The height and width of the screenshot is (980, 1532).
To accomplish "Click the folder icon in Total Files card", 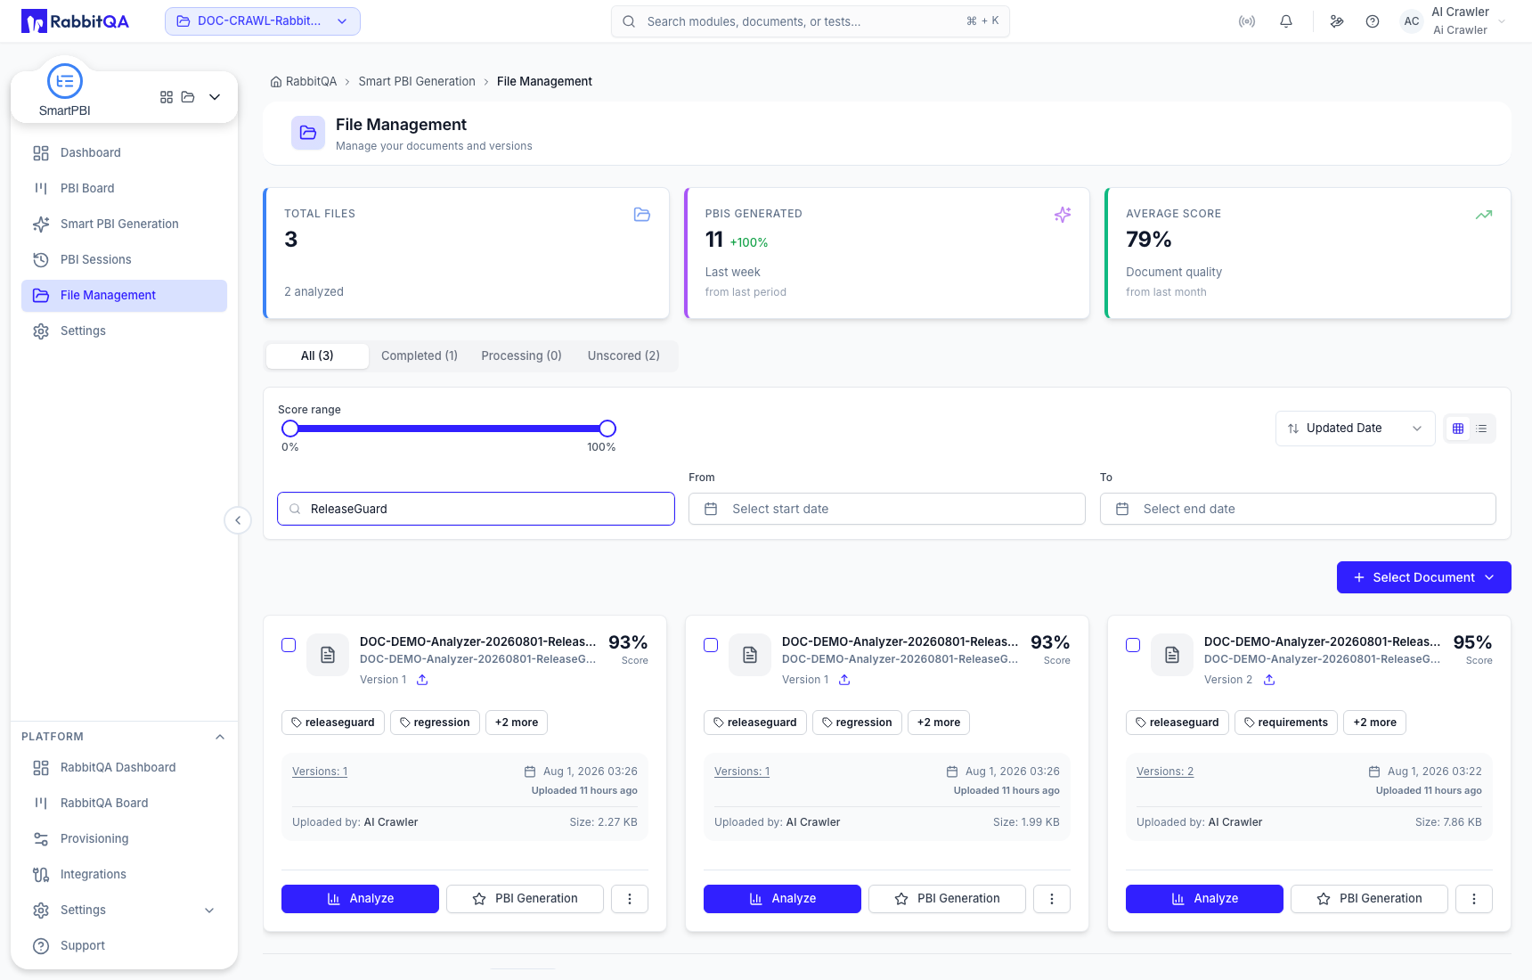I will pos(642,215).
